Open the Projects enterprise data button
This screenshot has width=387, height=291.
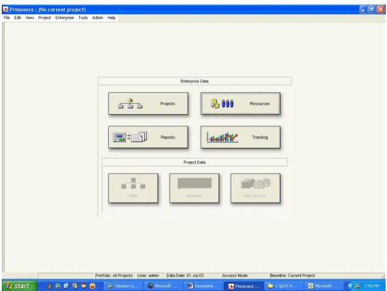[x=148, y=103]
